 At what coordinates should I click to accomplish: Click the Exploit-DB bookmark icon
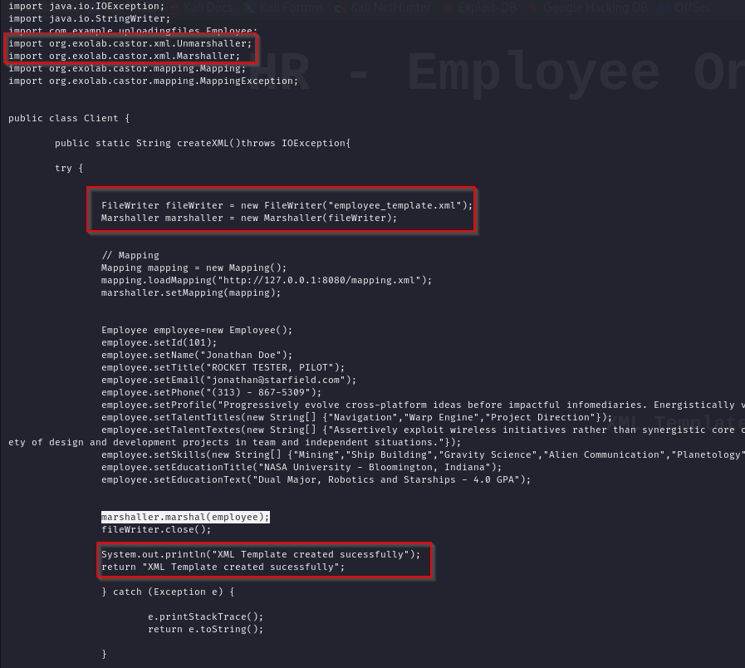tap(448, 7)
